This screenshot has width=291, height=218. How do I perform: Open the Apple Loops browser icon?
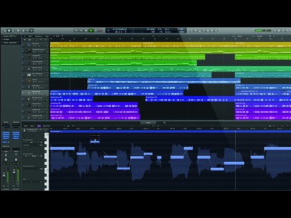point(283,30)
